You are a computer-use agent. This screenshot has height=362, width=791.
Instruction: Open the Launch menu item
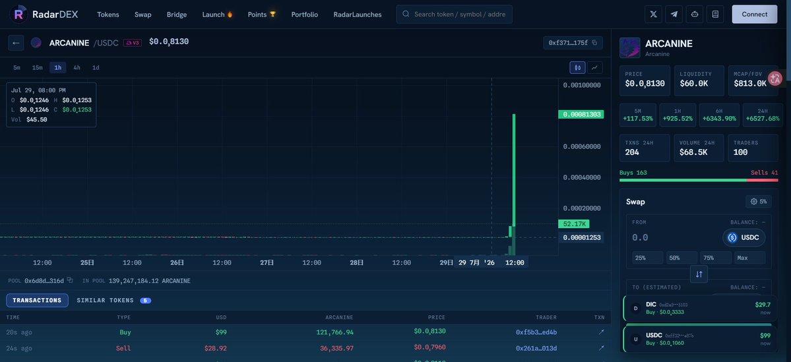218,15
